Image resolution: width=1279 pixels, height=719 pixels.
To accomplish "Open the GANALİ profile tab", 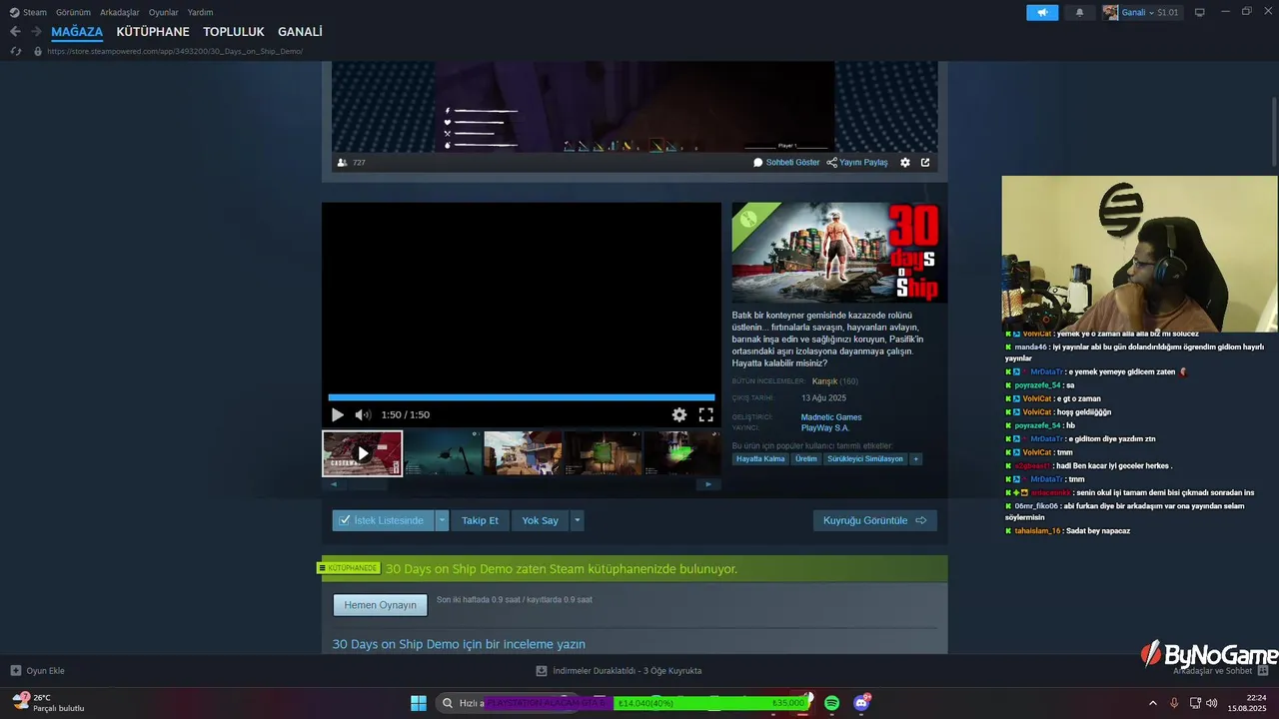I will 300,32.
